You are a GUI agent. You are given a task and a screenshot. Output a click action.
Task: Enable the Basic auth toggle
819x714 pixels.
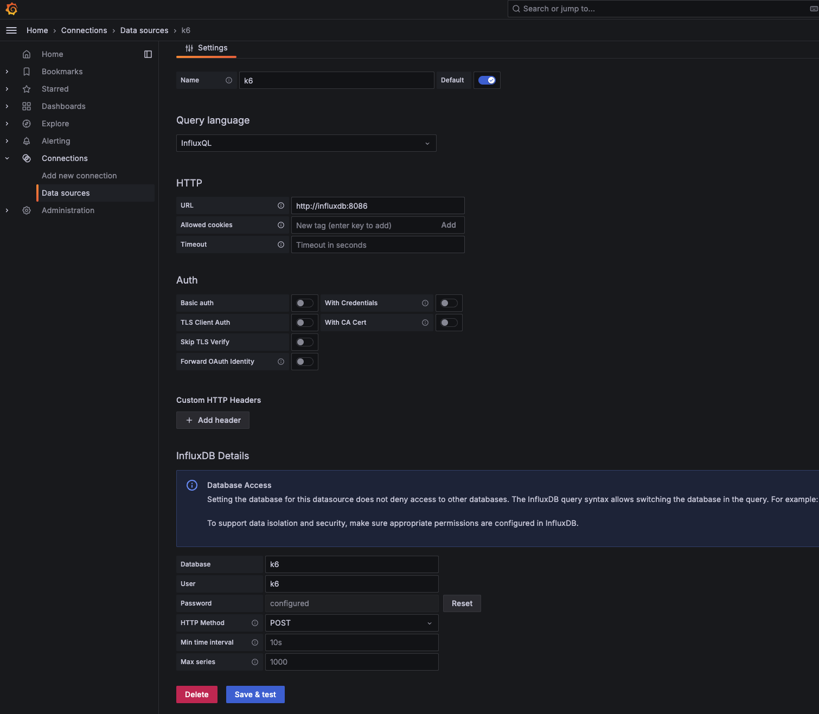pos(305,303)
